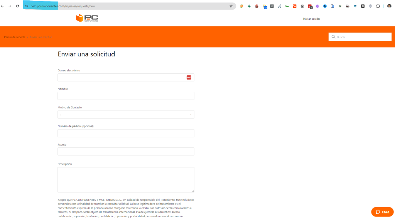This screenshot has height=218, width=395.
Task: Click the search magnifier in Buscar box
Action: 333,37
